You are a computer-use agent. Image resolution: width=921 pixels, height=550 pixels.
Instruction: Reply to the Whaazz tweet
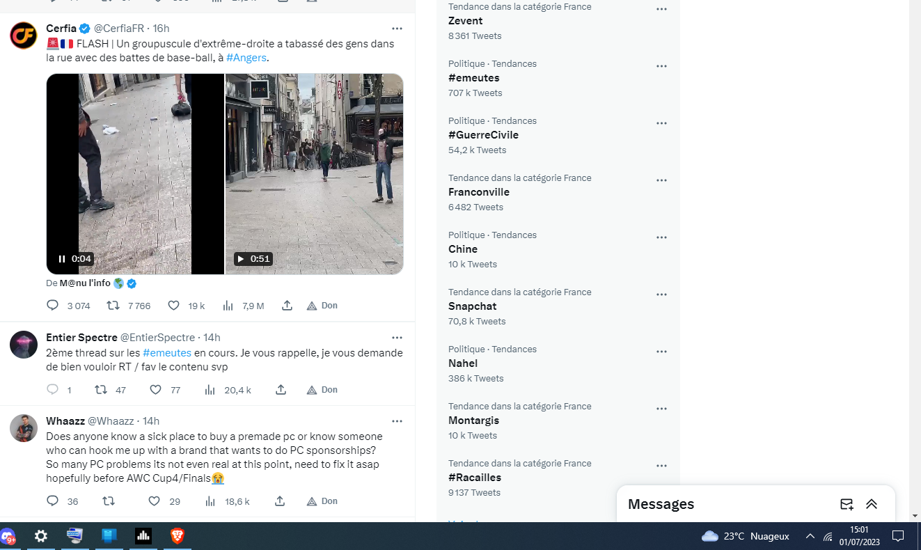pyautogui.click(x=52, y=501)
